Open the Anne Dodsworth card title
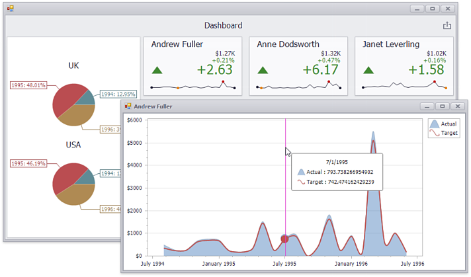This screenshot has height=277, width=471. coord(288,44)
